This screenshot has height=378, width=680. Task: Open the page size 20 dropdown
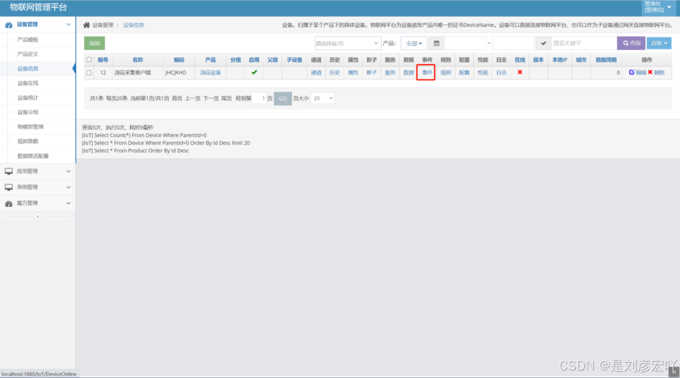click(323, 98)
